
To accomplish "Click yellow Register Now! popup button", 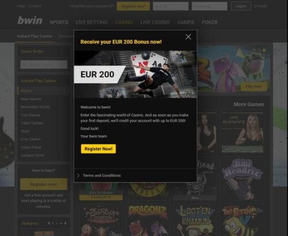I will point(98,149).
